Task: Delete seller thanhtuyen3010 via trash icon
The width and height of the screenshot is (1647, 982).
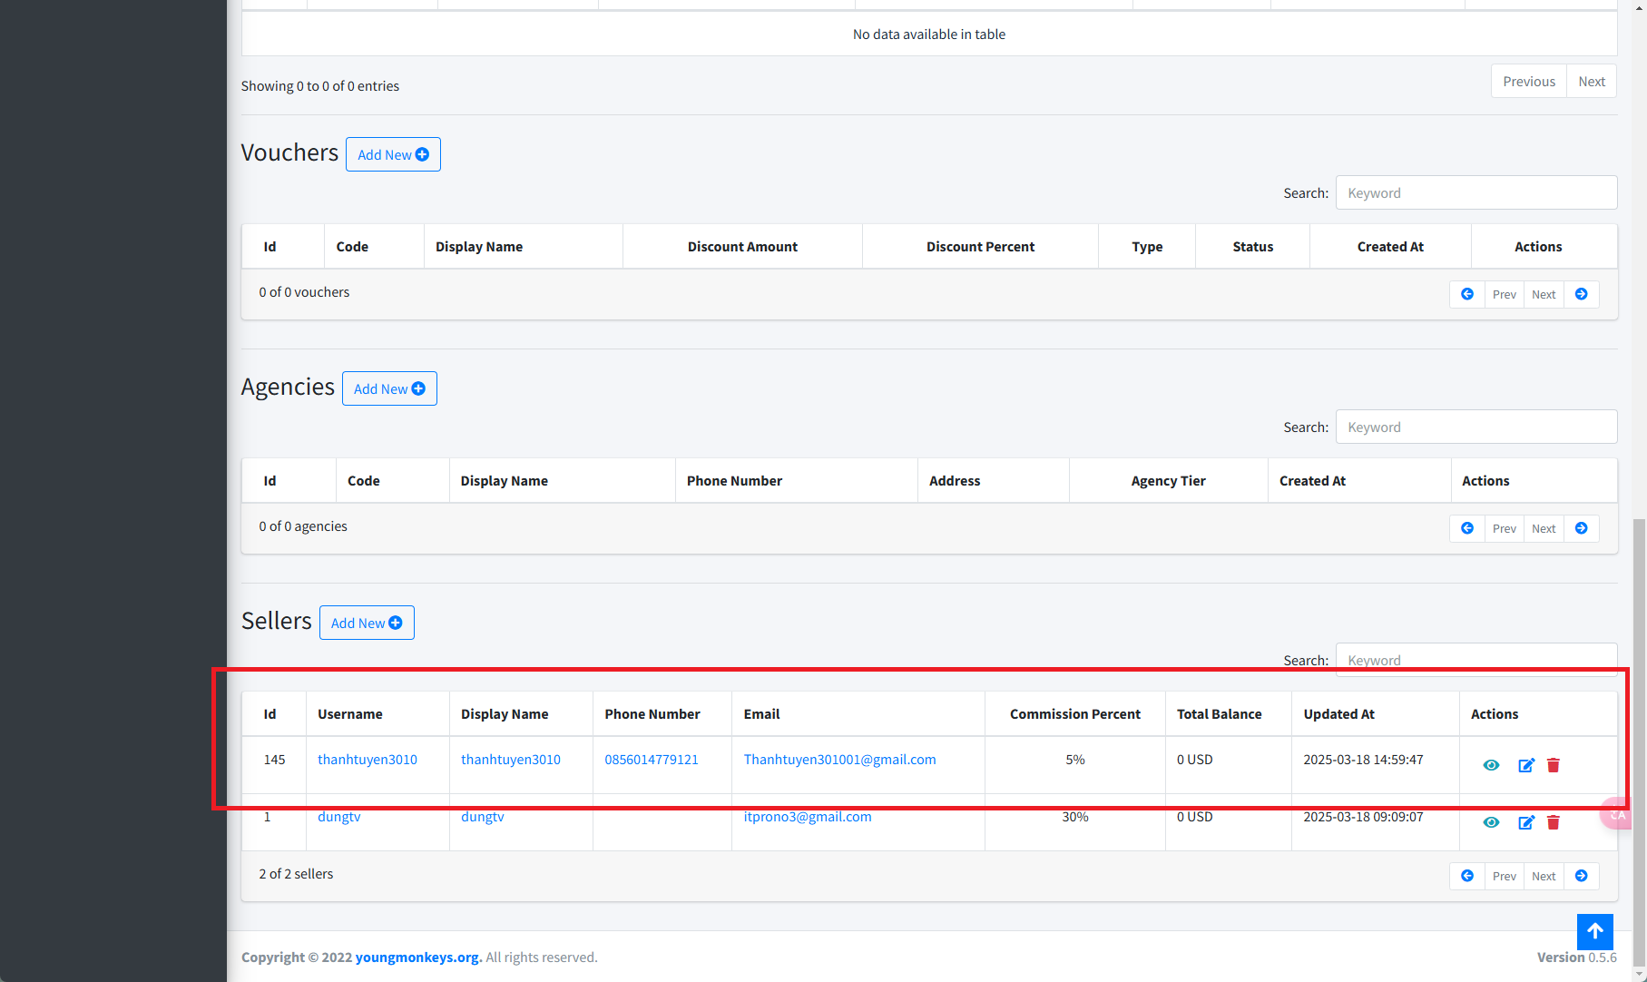Action: (1554, 765)
